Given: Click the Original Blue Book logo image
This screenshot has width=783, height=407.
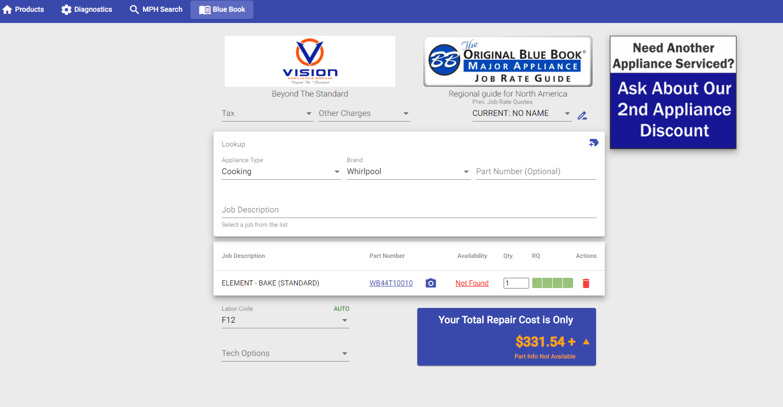Looking at the screenshot, I should click(x=508, y=61).
